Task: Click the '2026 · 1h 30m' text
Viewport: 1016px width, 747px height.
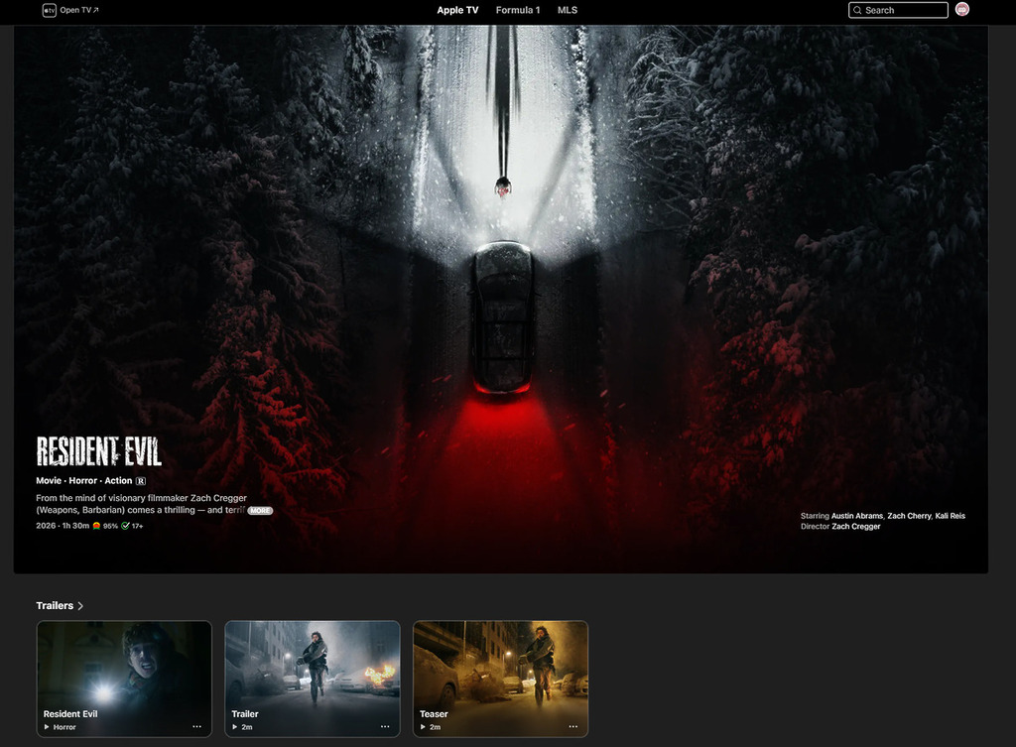Action: tap(63, 526)
